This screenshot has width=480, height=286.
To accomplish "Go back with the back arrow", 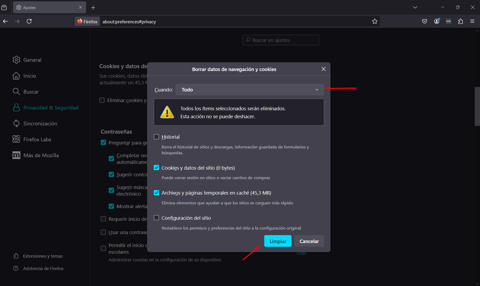I will coord(5,21).
